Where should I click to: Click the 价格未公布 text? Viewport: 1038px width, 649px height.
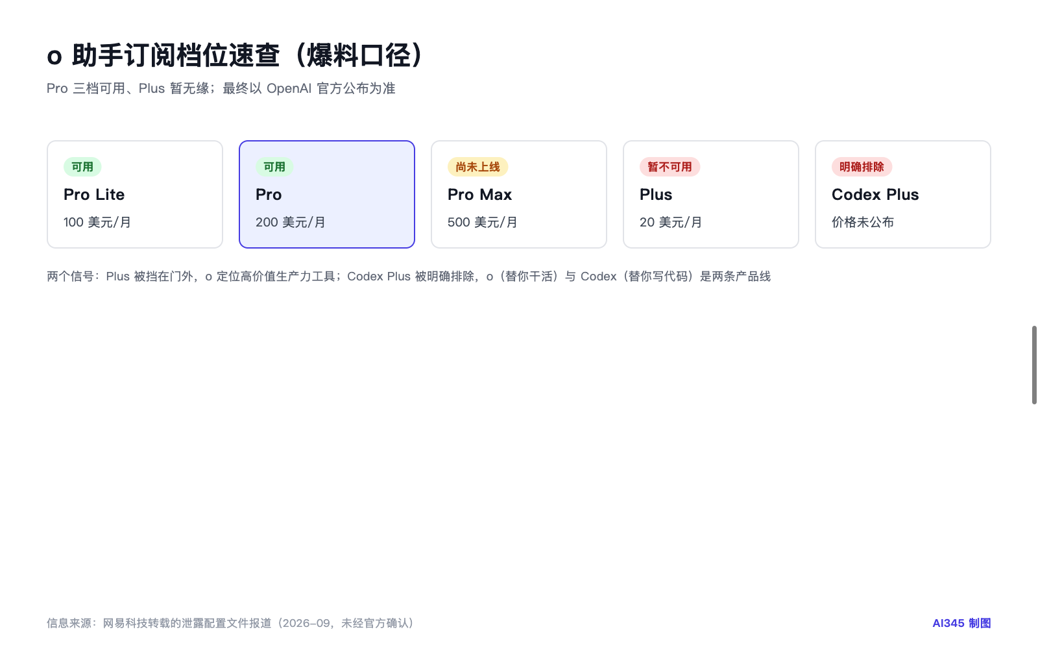click(x=863, y=222)
